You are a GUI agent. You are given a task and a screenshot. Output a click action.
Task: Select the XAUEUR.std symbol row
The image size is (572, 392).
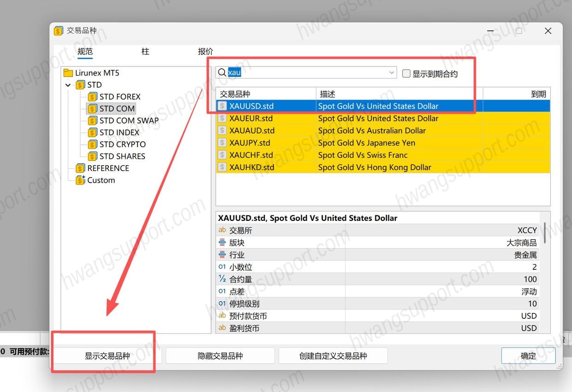(x=383, y=119)
